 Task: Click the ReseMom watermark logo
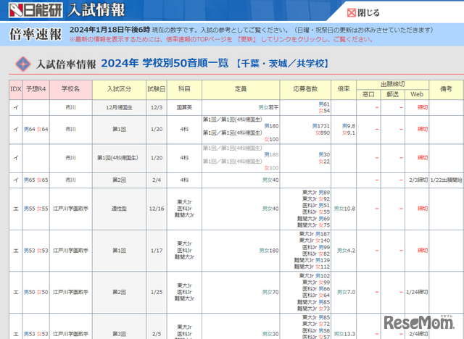[420, 322]
